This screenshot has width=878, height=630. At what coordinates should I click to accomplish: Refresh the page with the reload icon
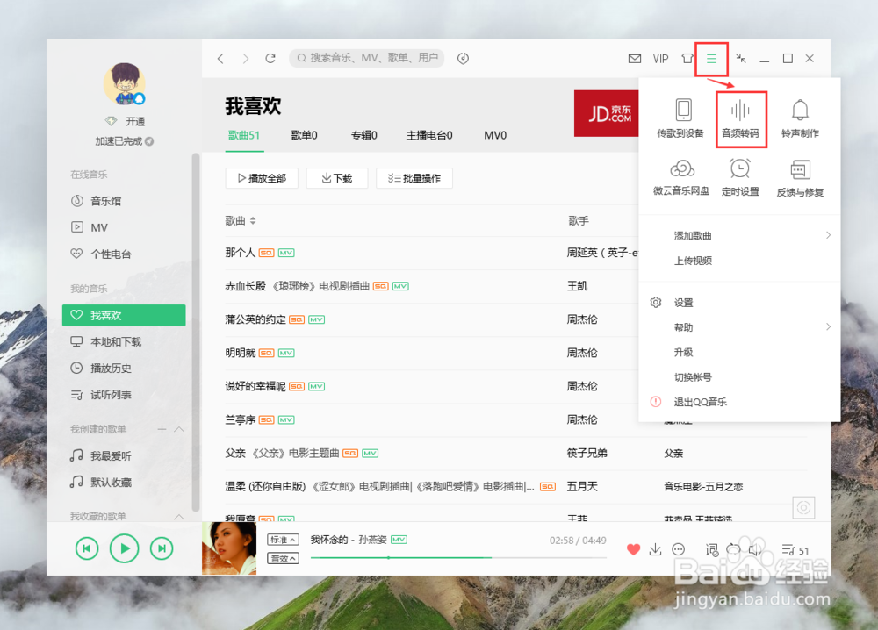click(x=270, y=58)
